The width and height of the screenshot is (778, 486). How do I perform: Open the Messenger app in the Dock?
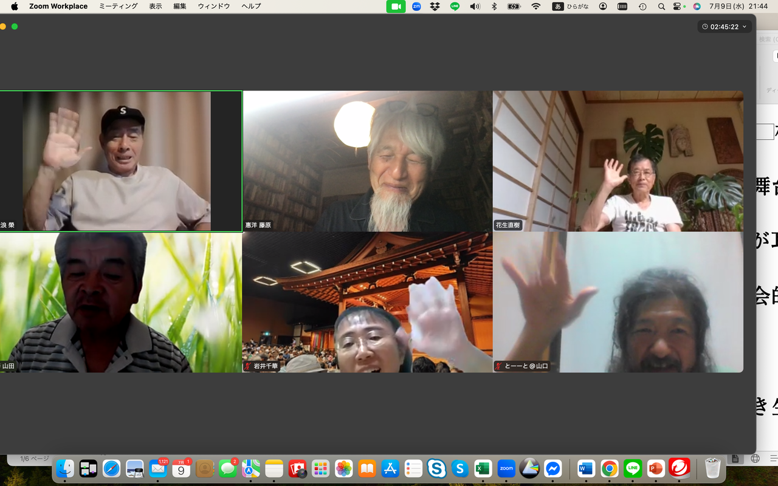553,468
